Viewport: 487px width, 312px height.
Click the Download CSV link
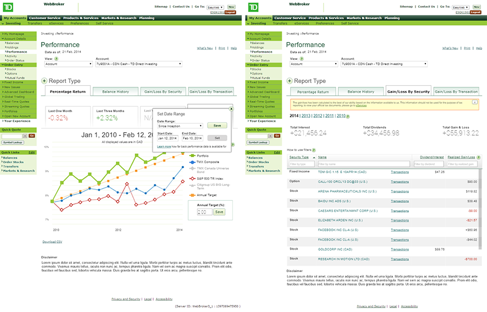point(52,242)
